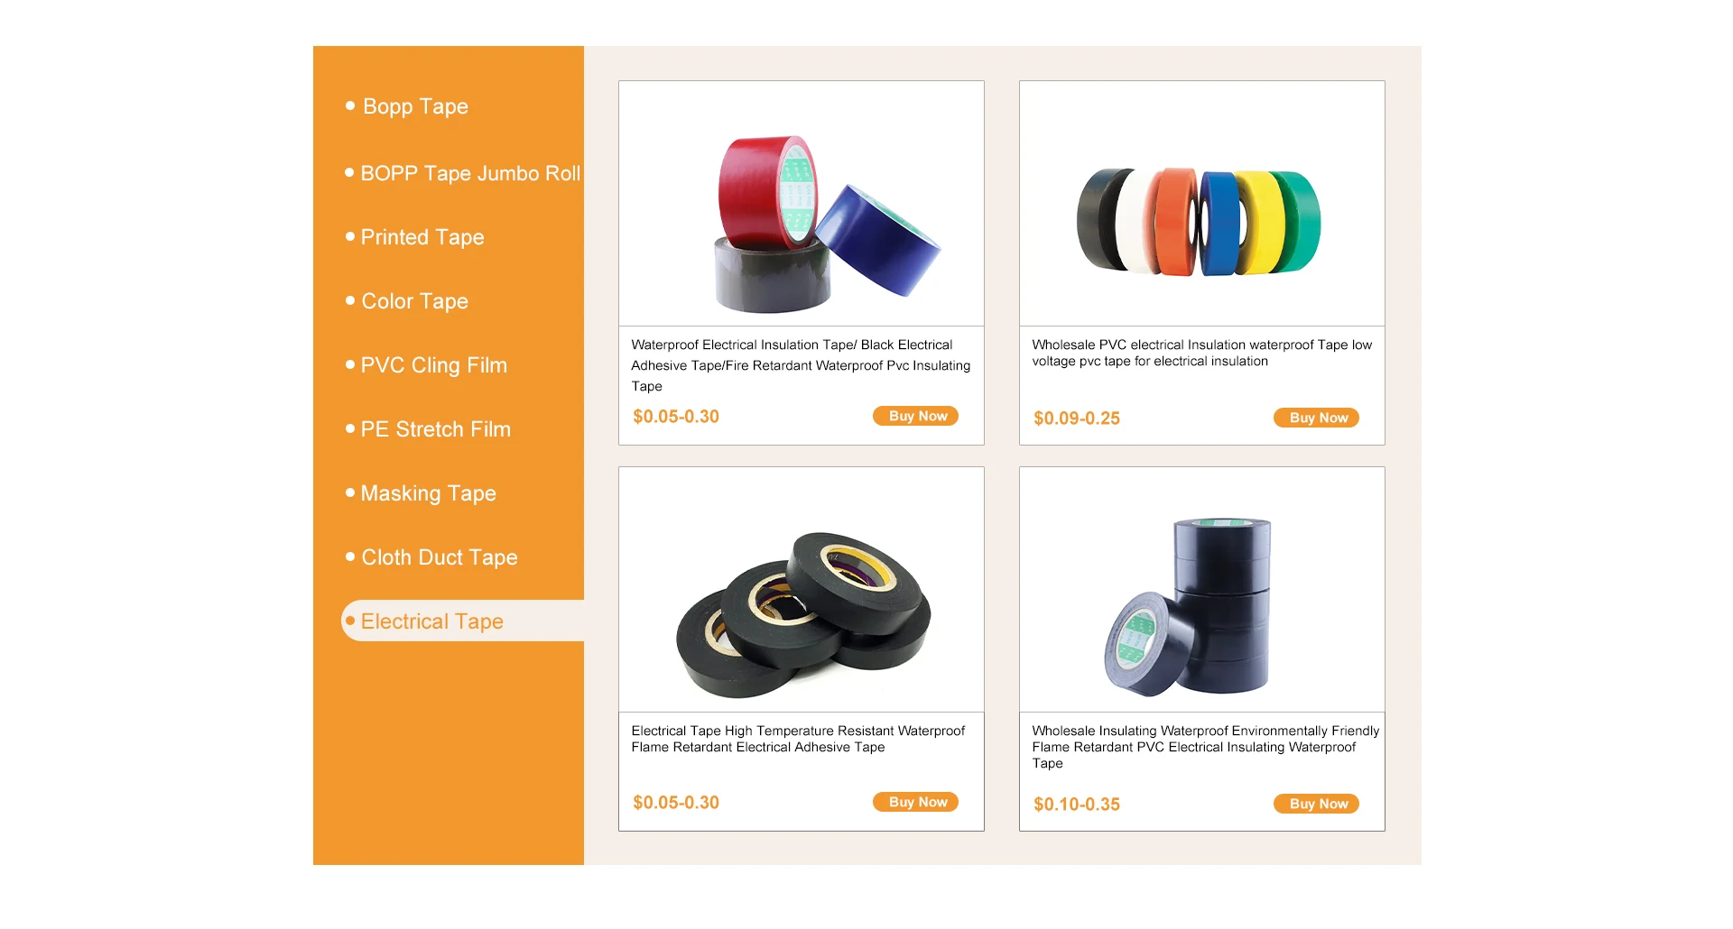Click Buy Now on the $0.09-0.25 product
This screenshot has height=929, width=1733.
point(1316,418)
